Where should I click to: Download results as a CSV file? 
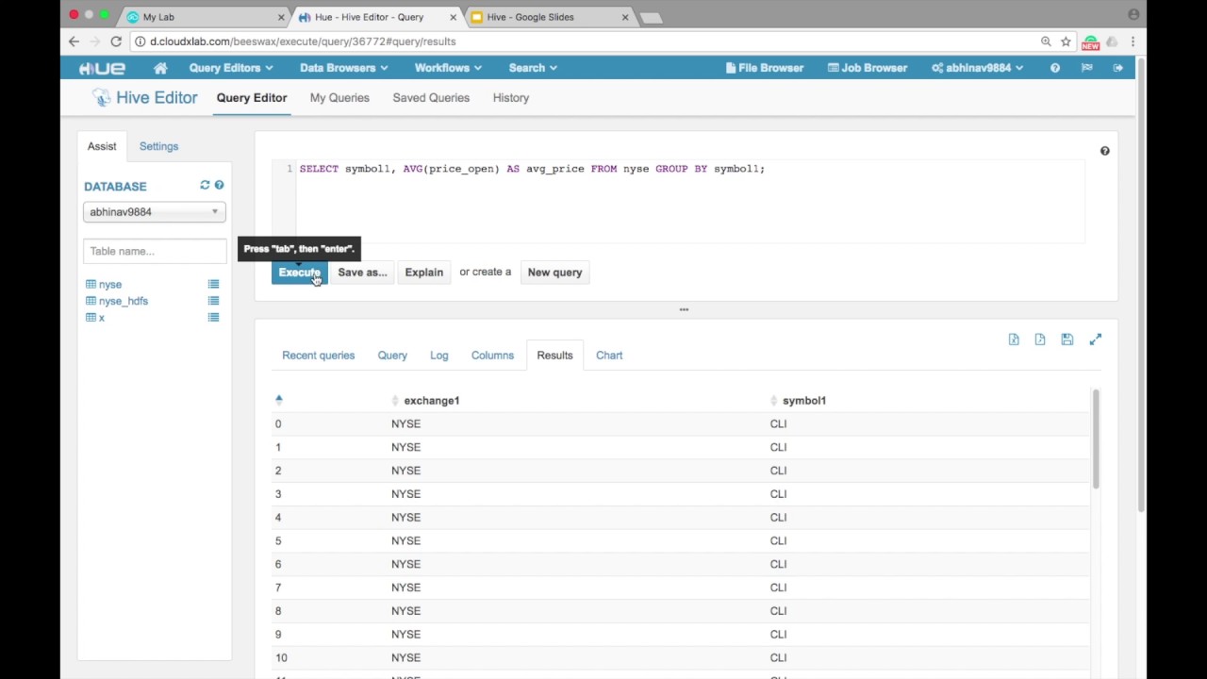point(1040,339)
